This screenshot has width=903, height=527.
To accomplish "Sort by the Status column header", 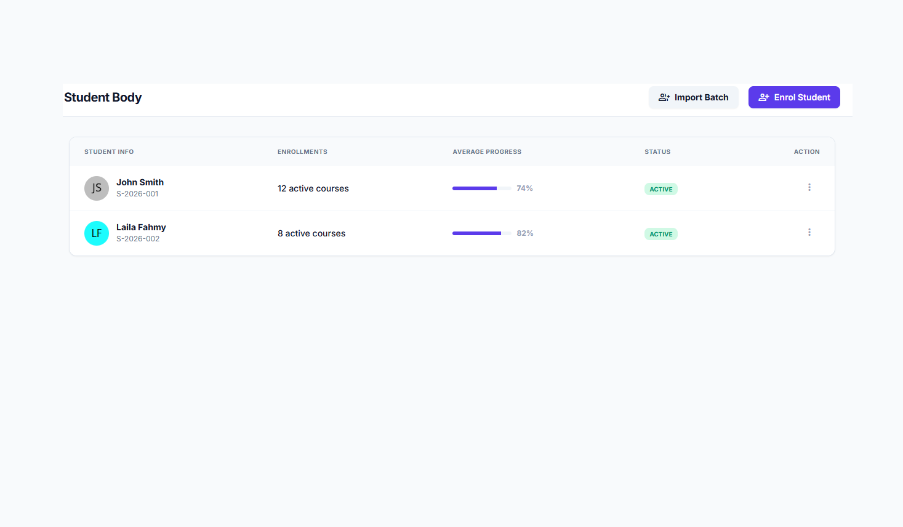I will click(x=657, y=151).
